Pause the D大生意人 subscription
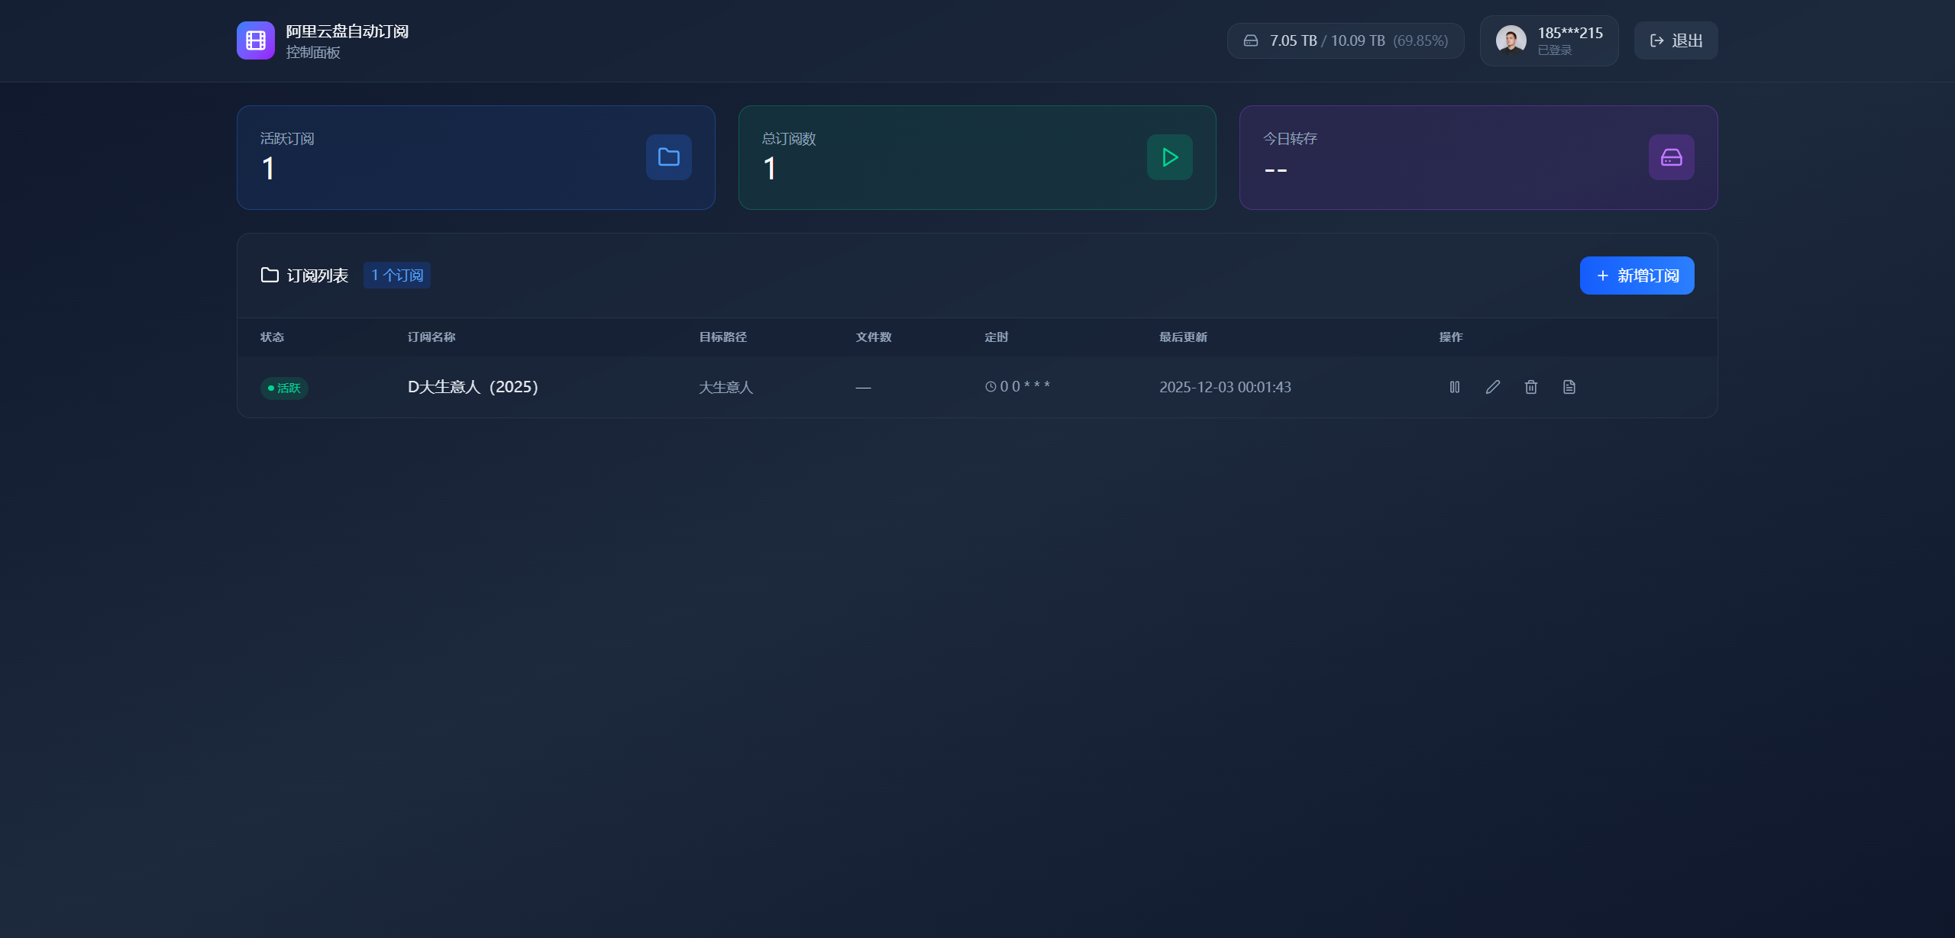Image resolution: width=1955 pixels, height=938 pixels. (1454, 387)
